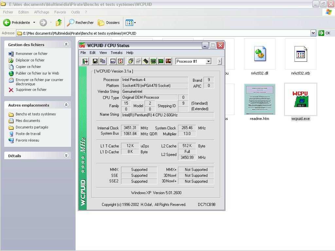Click the Précédente back button

coord(16,23)
